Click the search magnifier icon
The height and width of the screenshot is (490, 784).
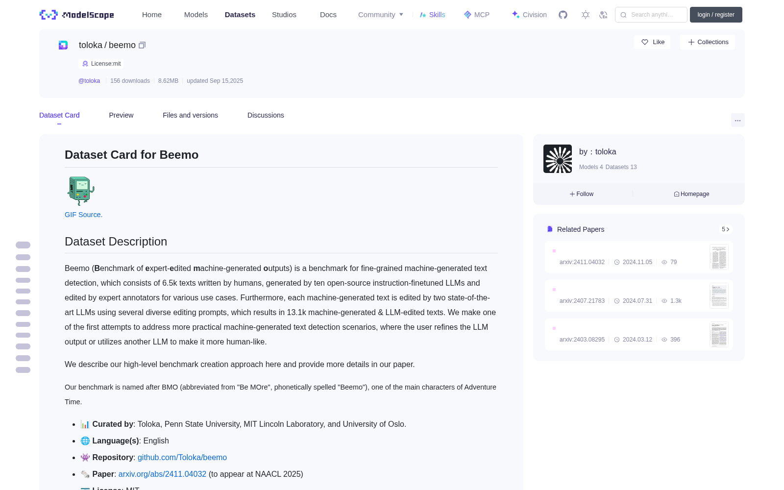coord(624,15)
